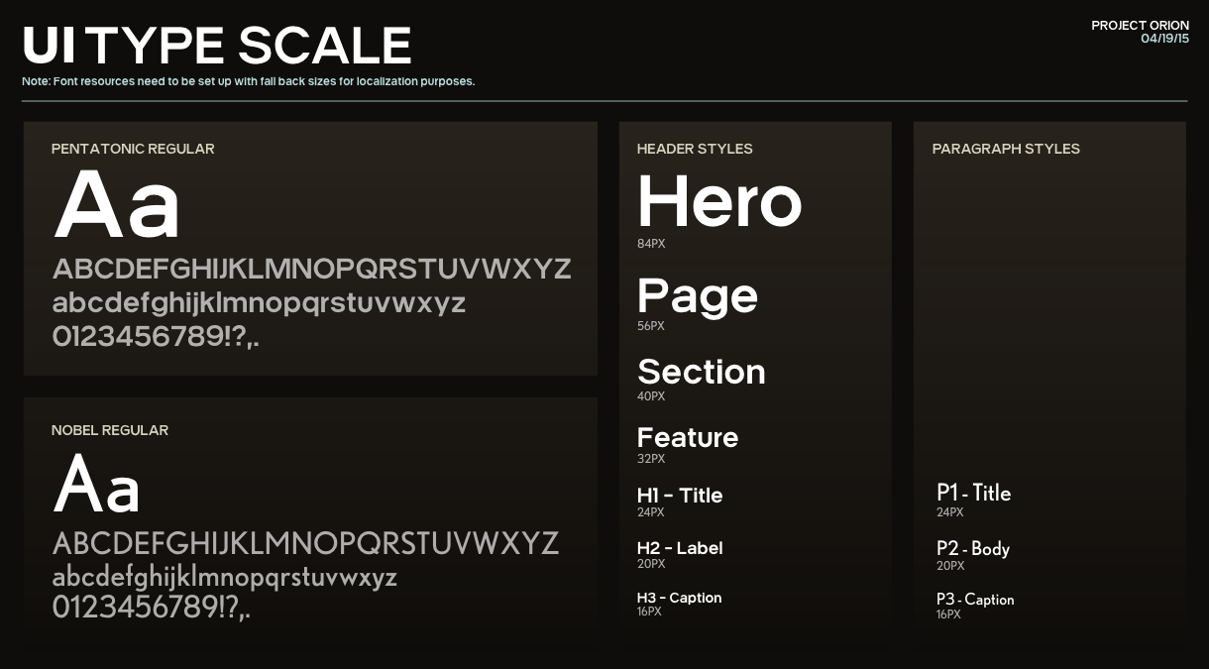1209x669 pixels.
Task: Select the Page header style sample
Action: (x=697, y=295)
